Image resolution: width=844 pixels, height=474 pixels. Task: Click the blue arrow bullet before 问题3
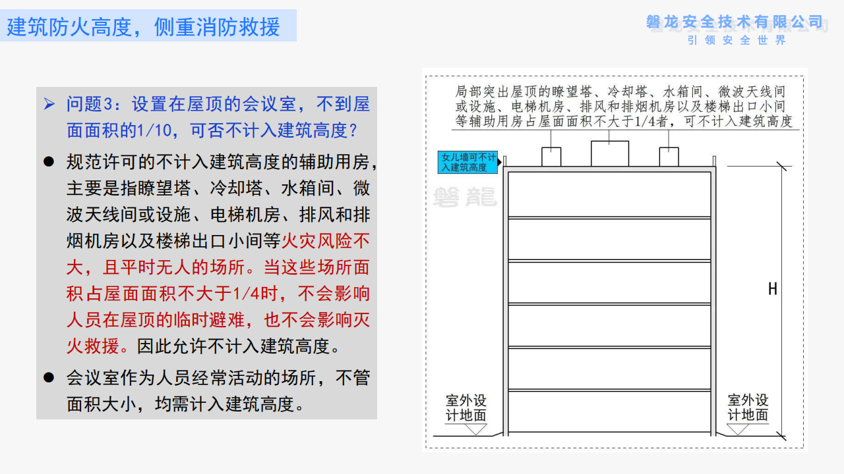(x=49, y=104)
